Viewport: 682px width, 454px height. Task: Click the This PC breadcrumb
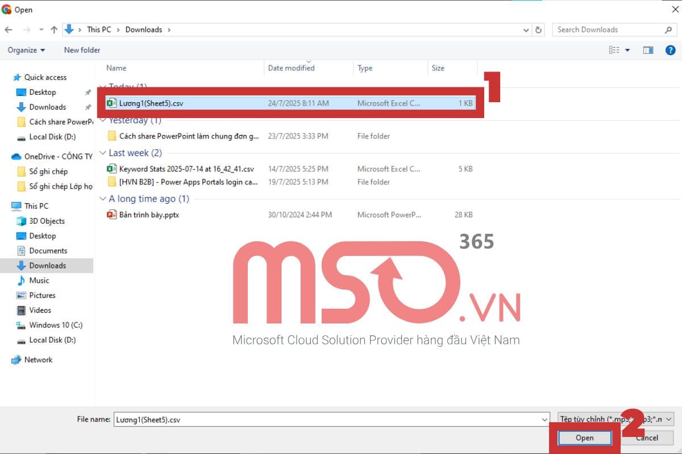(99, 30)
